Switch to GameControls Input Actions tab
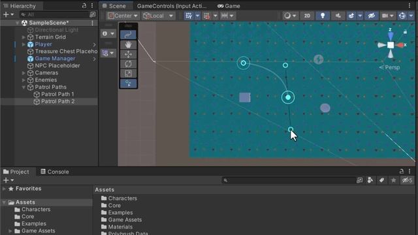418x235 pixels. (172, 6)
